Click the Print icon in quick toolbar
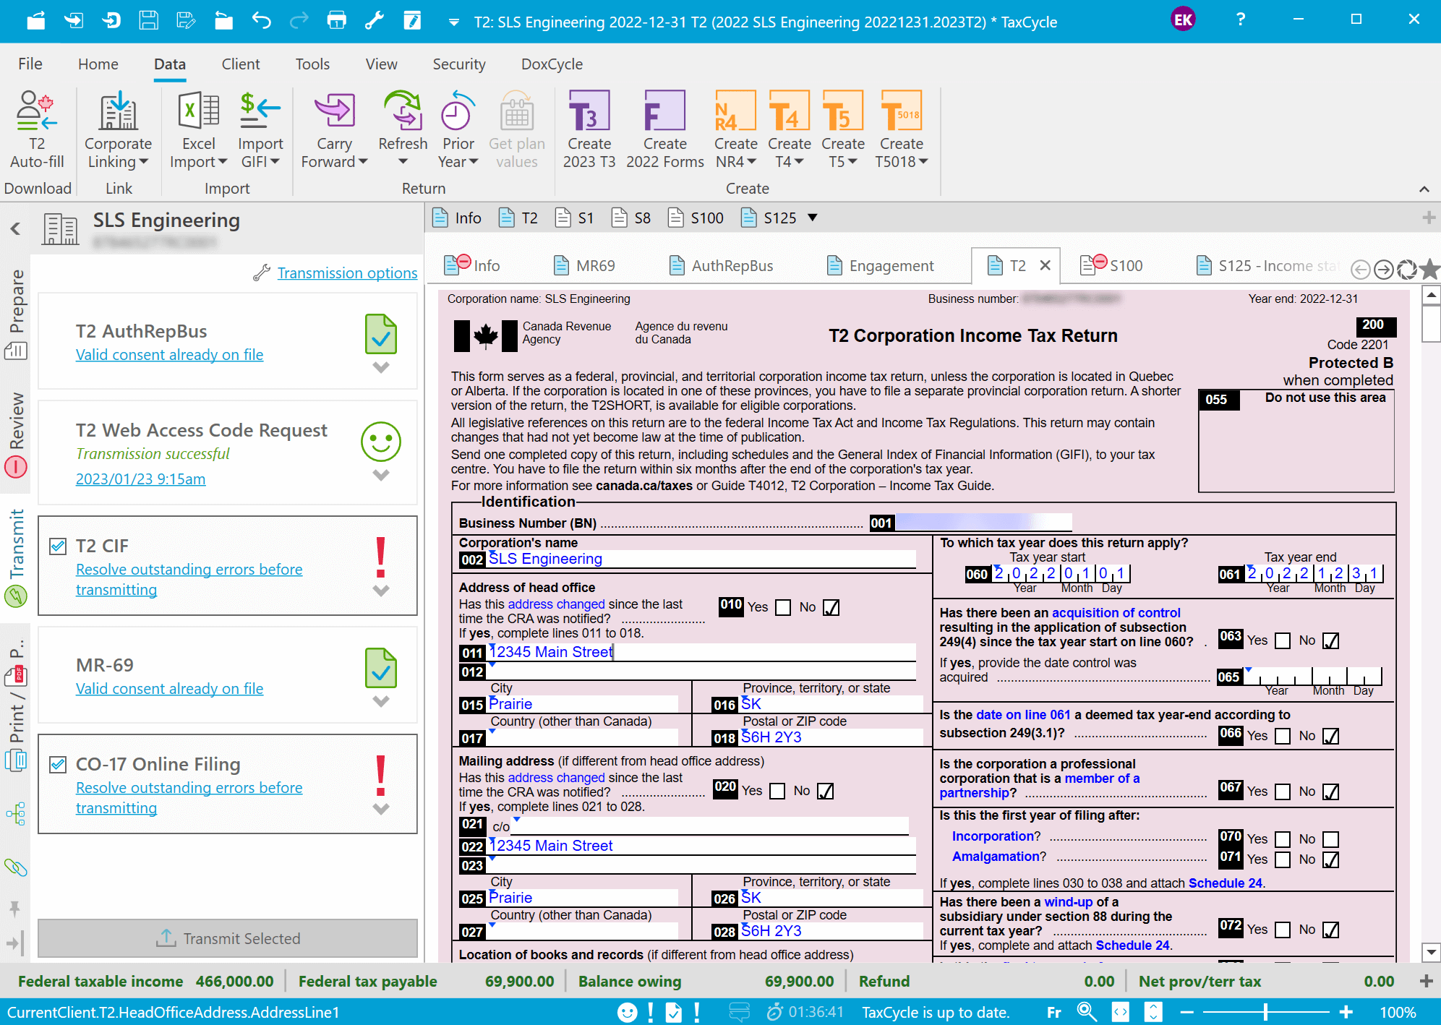 tap(336, 20)
